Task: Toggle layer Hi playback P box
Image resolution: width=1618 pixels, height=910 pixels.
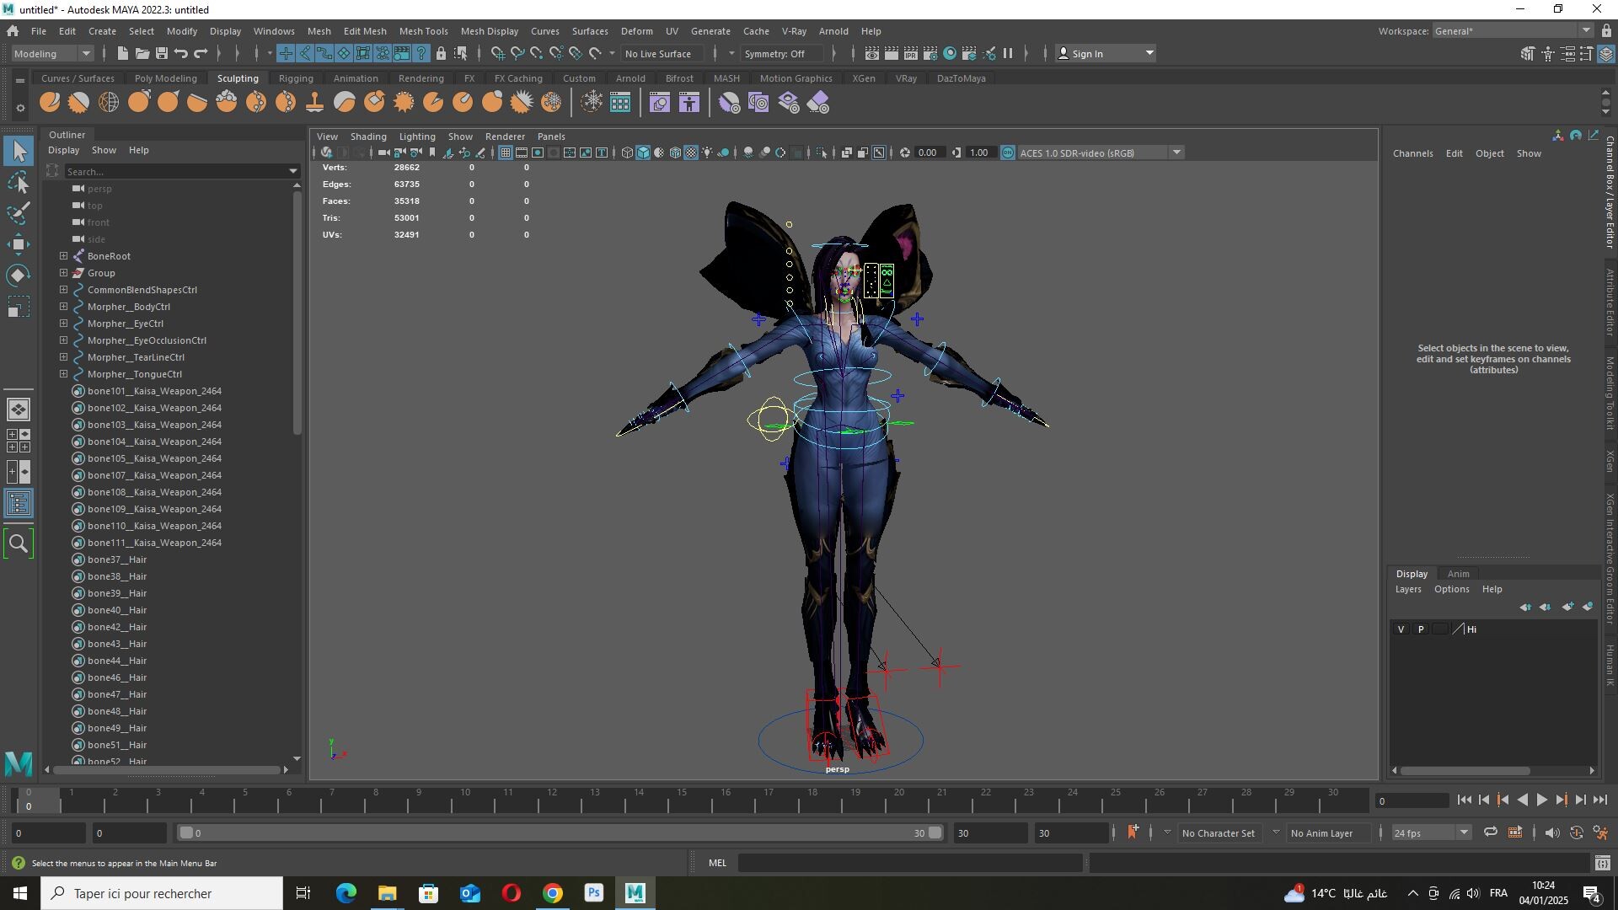Action: pyautogui.click(x=1421, y=629)
